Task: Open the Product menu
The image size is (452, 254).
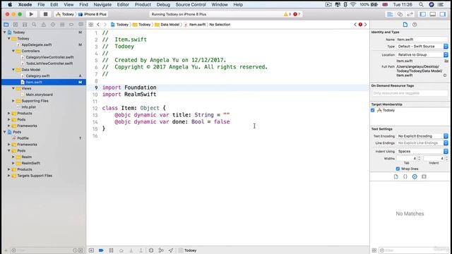Action: (x=143, y=5)
